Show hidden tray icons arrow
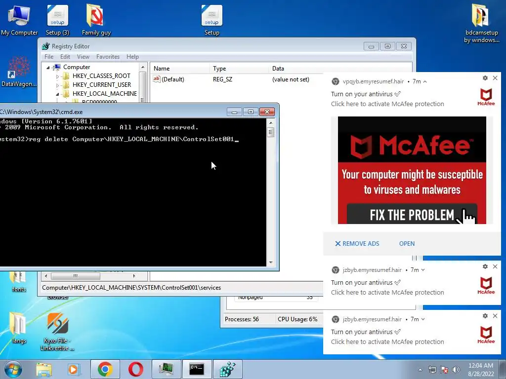The image size is (506, 379). point(420,370)
